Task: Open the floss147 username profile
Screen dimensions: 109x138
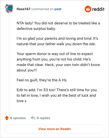Action: [23, 9]
